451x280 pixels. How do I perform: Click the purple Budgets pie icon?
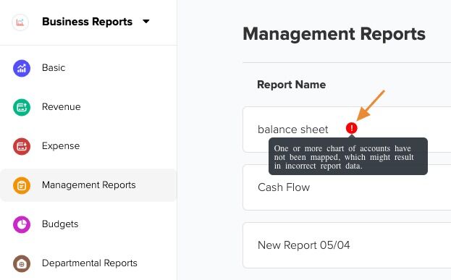(x=22, y=224)
